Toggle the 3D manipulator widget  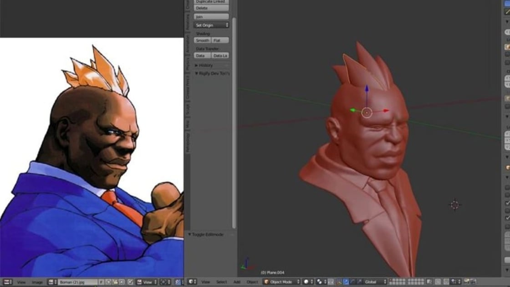click(338, 282)
